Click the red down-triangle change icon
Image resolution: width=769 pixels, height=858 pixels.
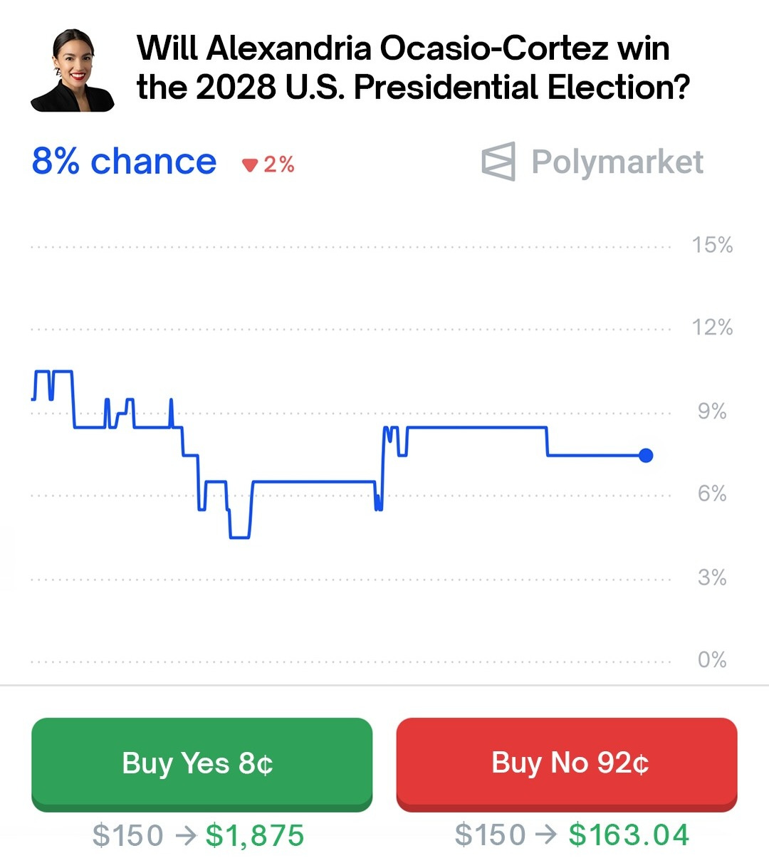click(x=249, y=165)
